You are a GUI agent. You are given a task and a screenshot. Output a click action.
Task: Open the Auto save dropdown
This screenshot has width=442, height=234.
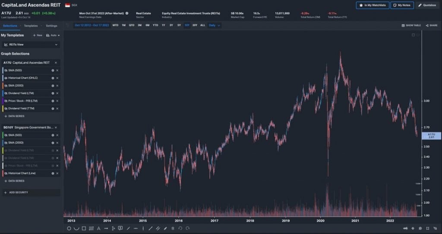point(53,35)
